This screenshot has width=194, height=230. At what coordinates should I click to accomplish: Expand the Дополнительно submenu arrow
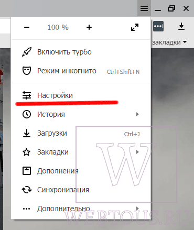tap(137, 209)
